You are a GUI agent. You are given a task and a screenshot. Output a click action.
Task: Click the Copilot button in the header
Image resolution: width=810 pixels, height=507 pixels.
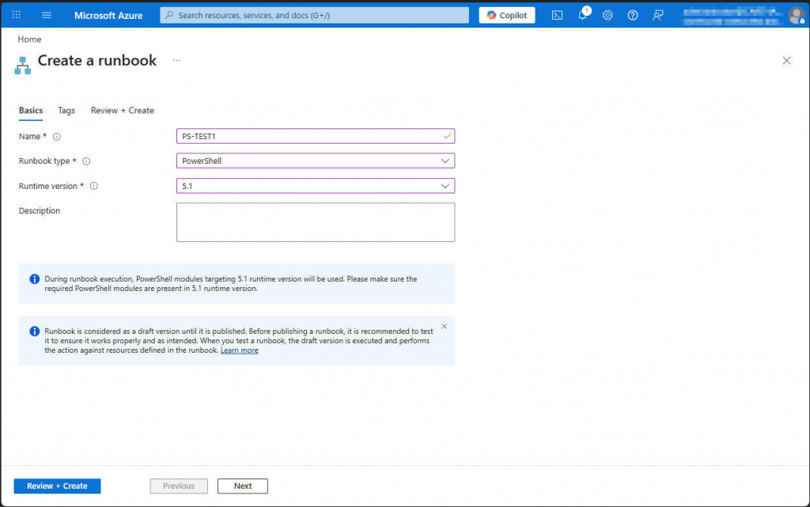pyautogui.click(x=506, y=14)
